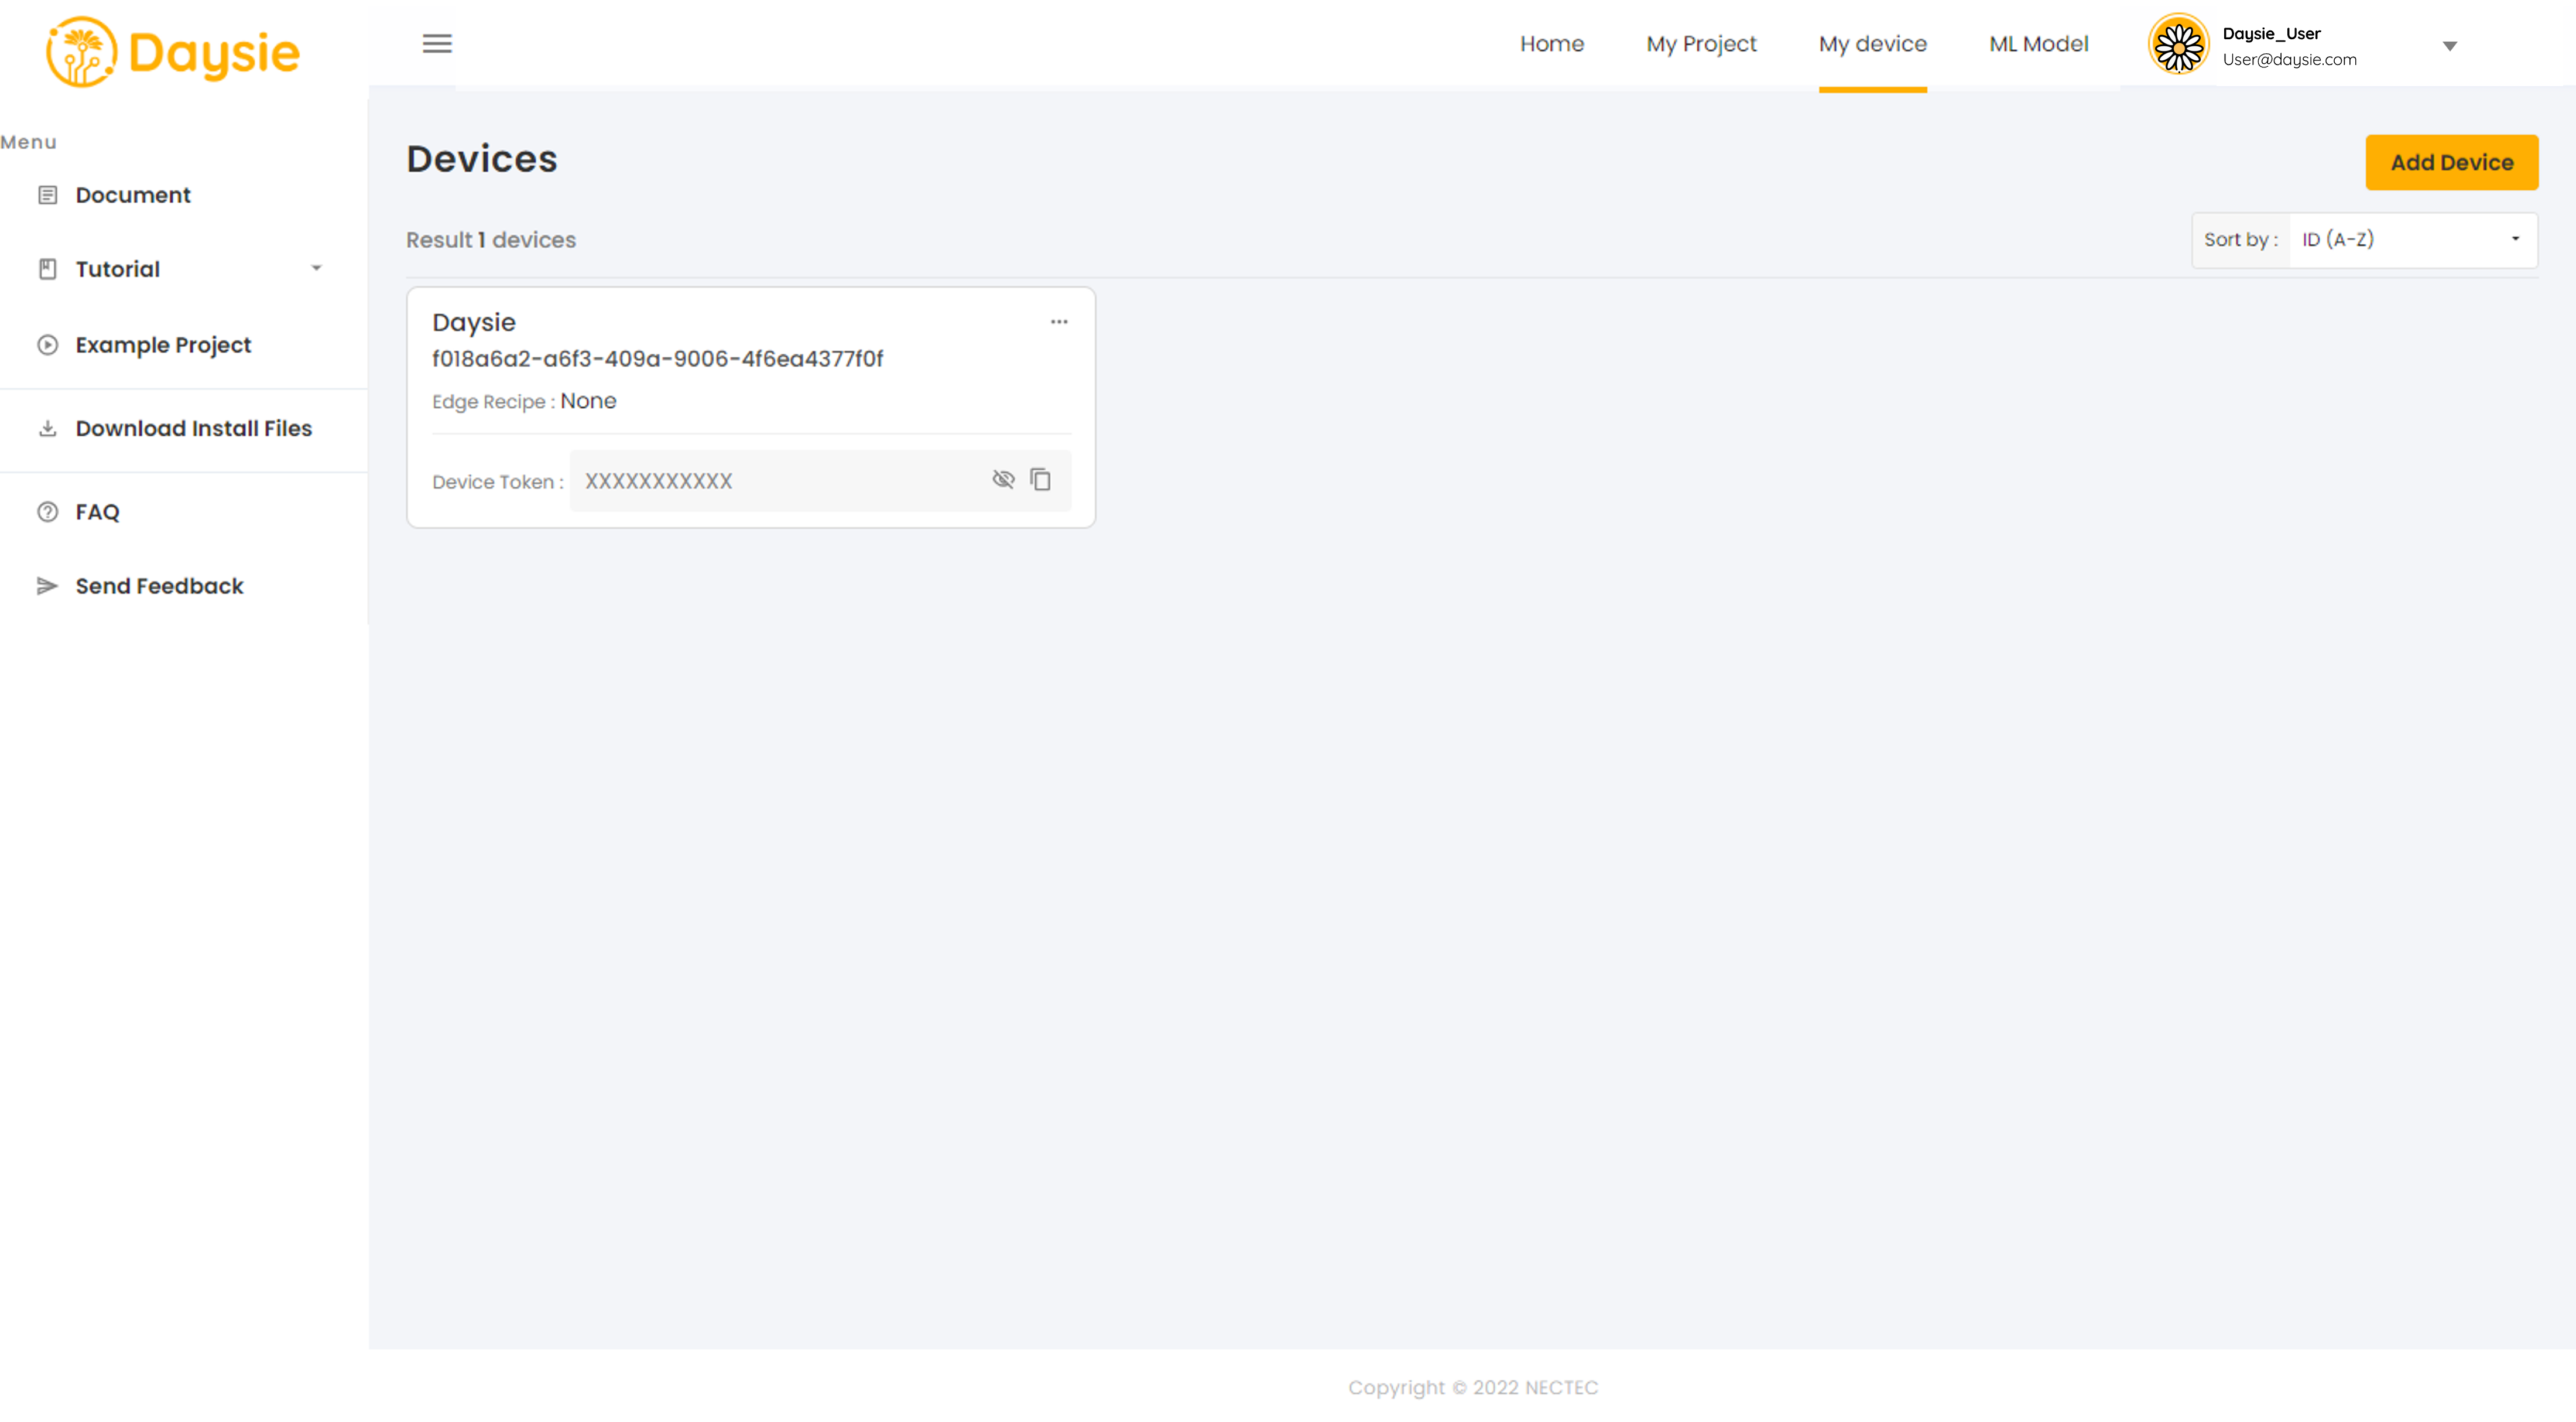Click the Result 1 devices text
This screenshot has width=2576, height=1422.
[490, 240]
